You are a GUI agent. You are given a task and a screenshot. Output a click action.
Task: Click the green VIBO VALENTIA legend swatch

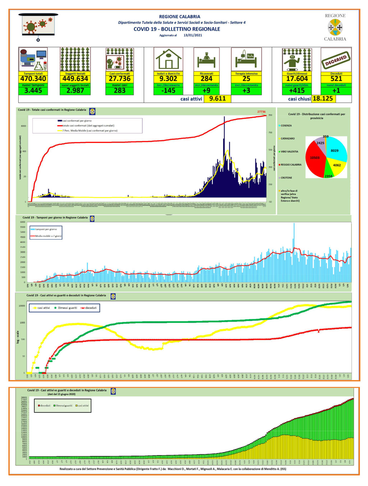pyautogui.click(x=279, y=152)
